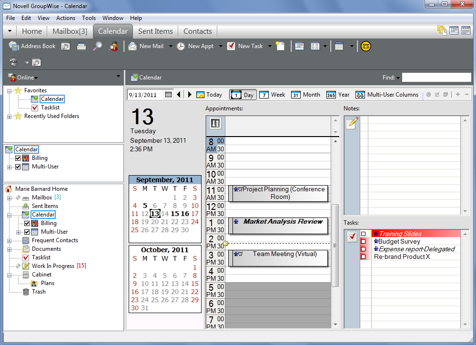Viewport: 476px width, 345px height.
Task: Toggle Multi-User checkbox under Marie Barnard Home
Action: click(x=27, y=232)
